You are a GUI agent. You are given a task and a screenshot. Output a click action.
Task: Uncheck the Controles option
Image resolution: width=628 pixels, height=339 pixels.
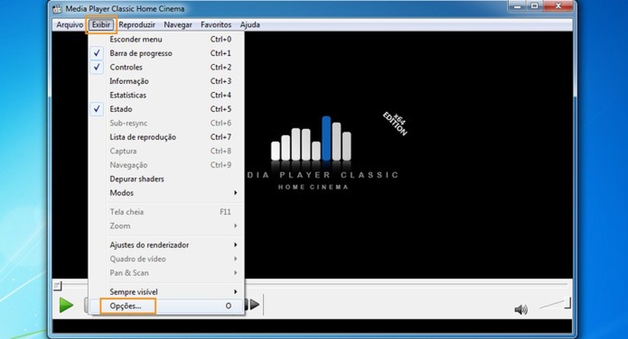click(166, 67)
